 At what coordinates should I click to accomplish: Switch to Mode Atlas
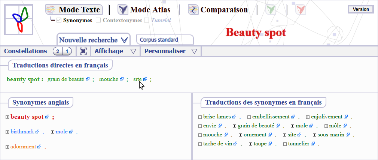tap(144, 10)
